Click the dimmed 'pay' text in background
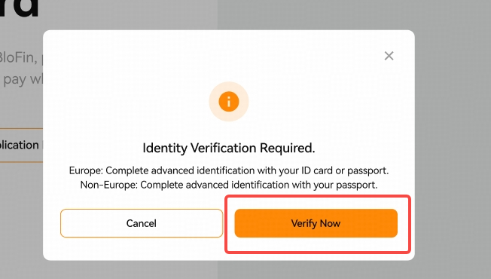 pos(14,80)
